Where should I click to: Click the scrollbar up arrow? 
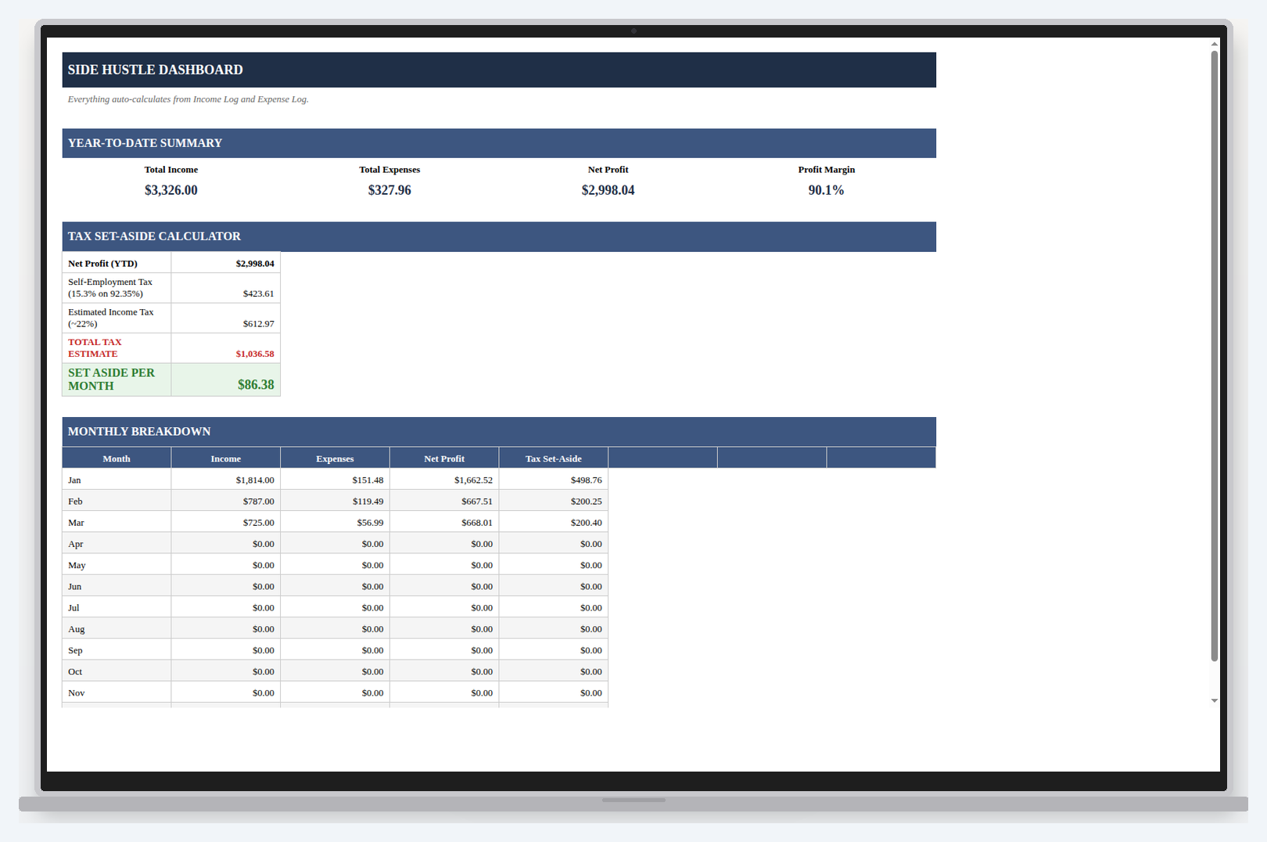[1214, 44]
